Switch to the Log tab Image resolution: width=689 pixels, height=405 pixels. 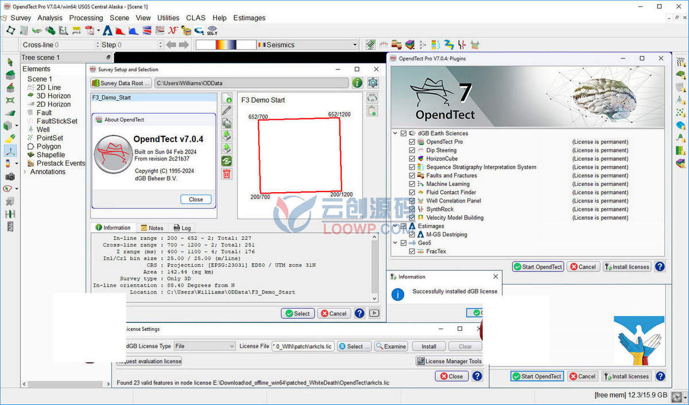click(182, 228)
